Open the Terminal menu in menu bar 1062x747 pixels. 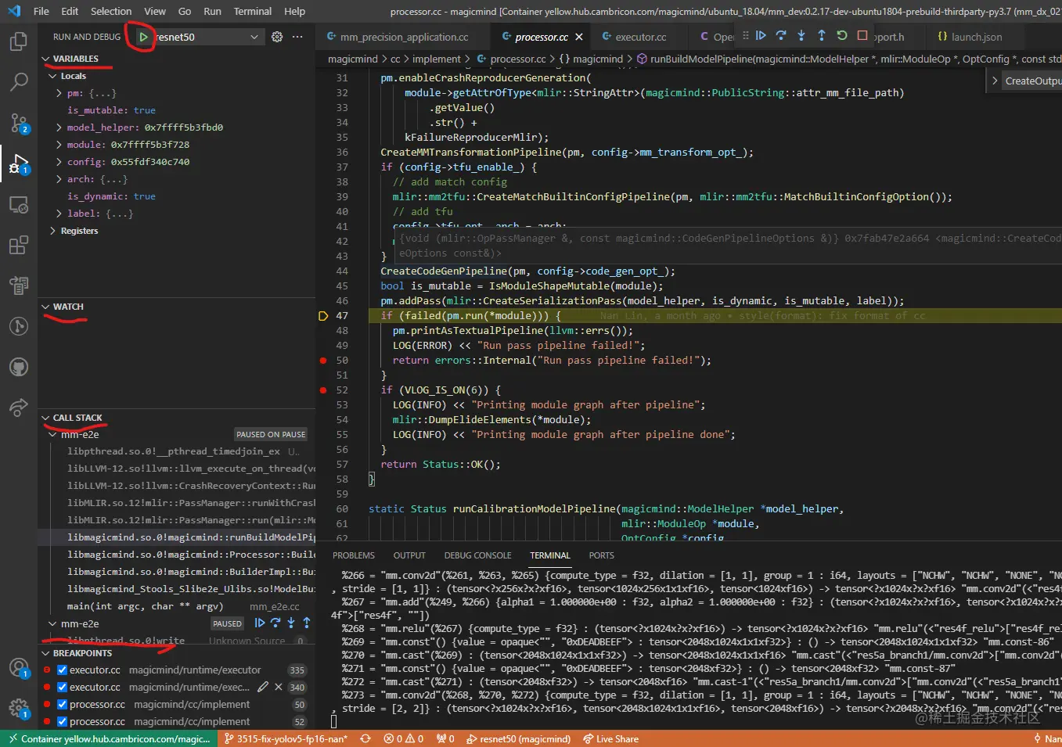click(252, 11)
